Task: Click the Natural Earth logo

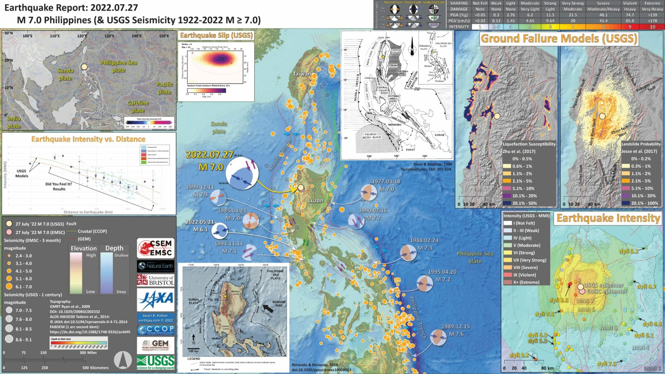Action: pyautogui.click(x=156, y=266)
